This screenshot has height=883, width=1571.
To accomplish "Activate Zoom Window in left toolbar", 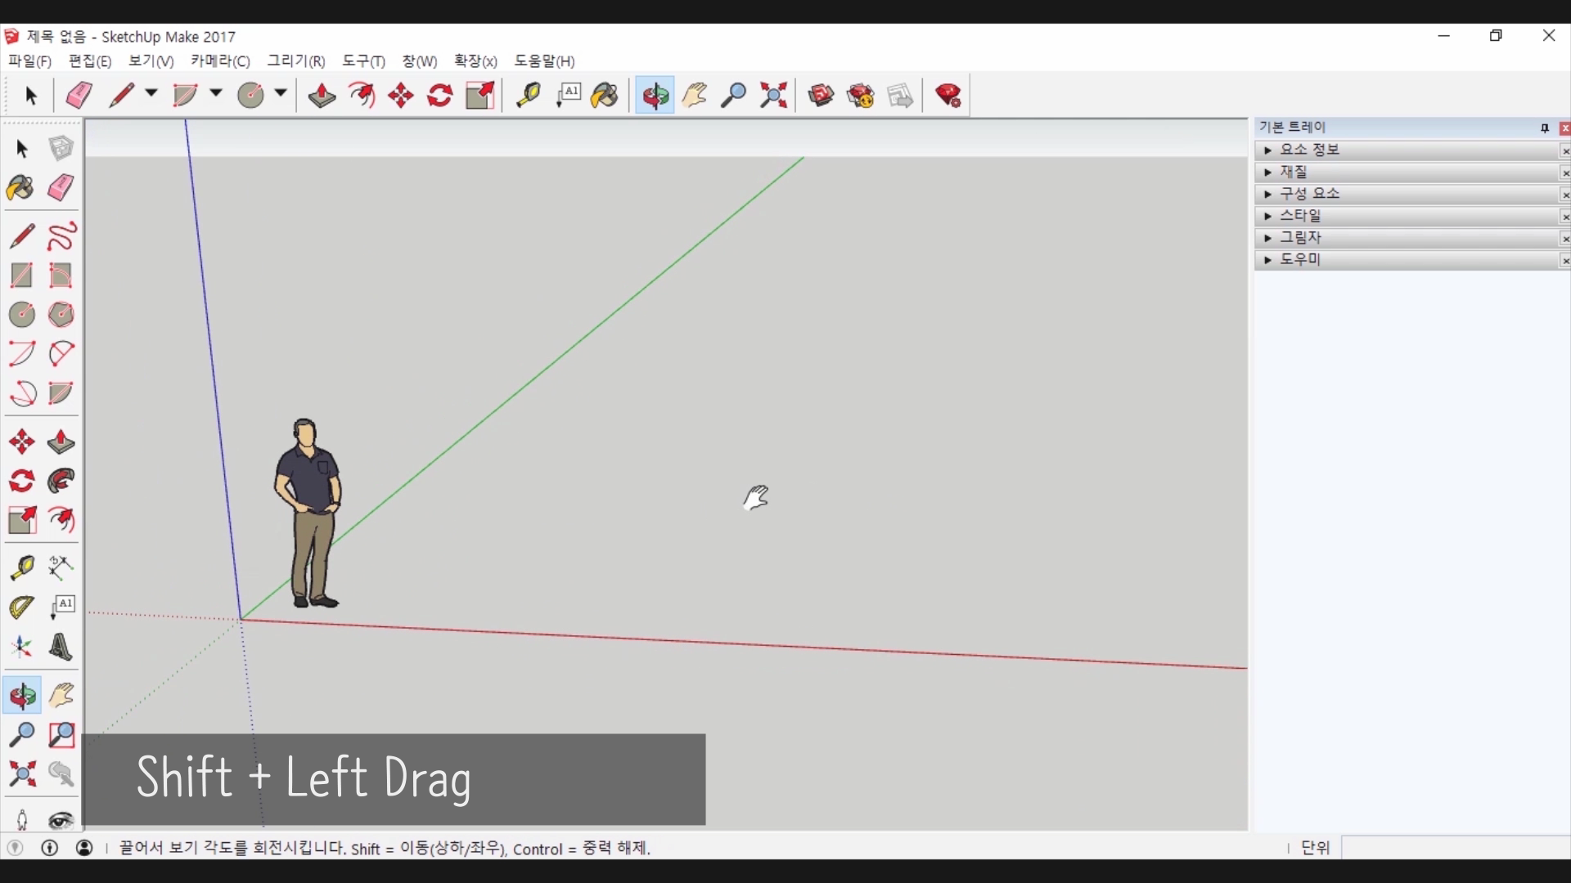I will pos(61,735).
